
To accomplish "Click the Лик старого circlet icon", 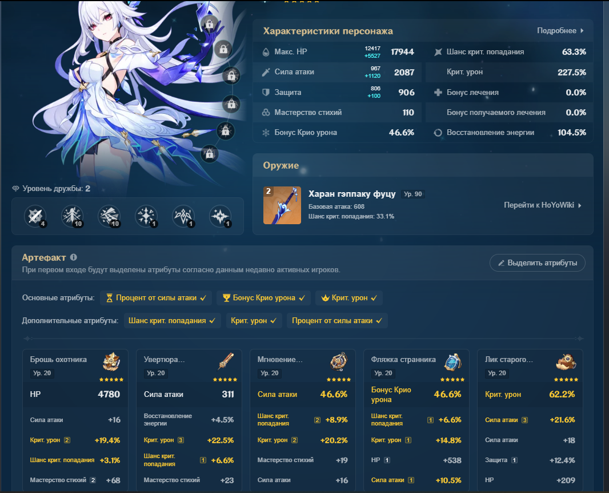I will (x=566, y=362).
